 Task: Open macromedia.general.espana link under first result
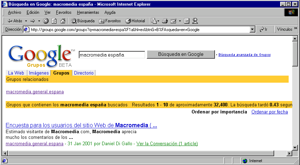click(x=34, y=144)
